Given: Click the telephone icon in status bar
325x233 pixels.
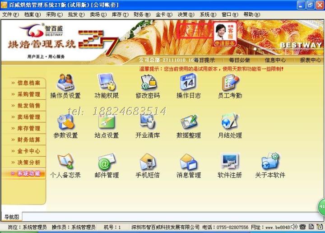Looking at the screenshot, I should pyautogui.click(x=302, y=227).
